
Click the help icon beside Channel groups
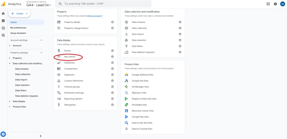pyautogui.click(x=112, y=87)
